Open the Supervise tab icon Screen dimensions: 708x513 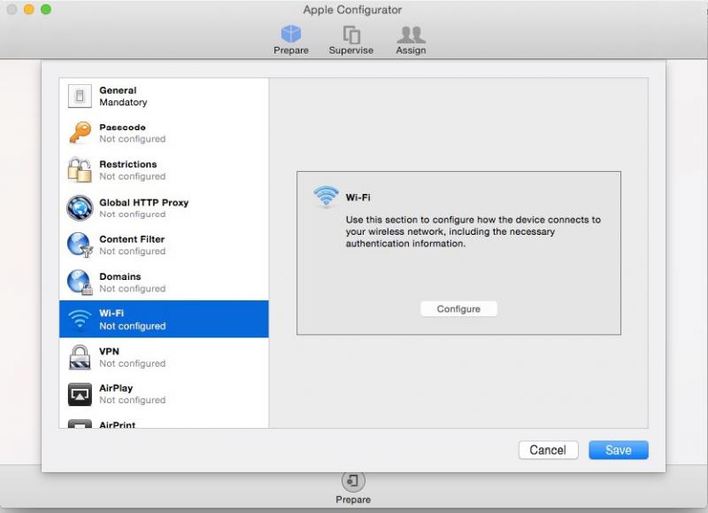pos(350,35)
